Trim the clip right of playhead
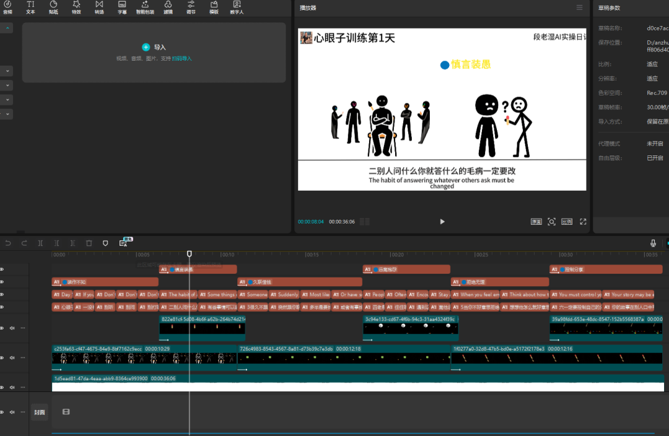This screenshot has height=436, width=669. click(x=73, y=243)
